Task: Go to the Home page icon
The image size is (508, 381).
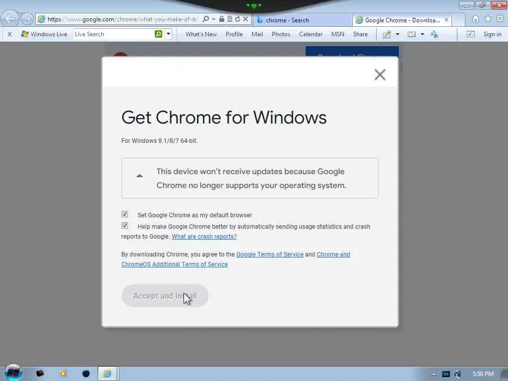Action: (x=476, y=19)
